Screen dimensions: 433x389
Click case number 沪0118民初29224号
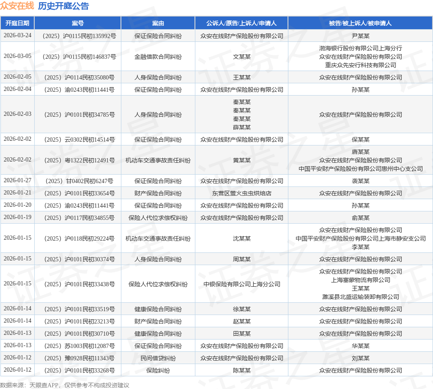(90, 238)
